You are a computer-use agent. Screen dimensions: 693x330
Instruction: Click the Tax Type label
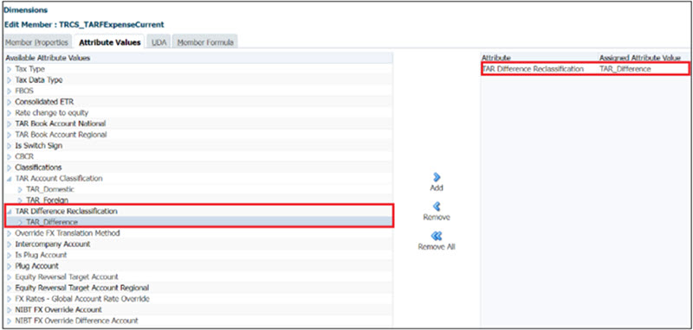click(29, 69)
